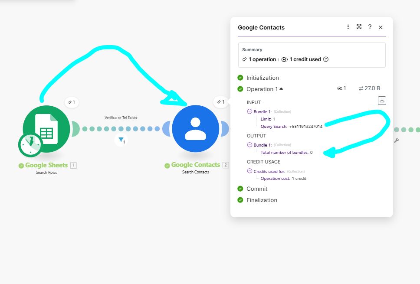The width and height of the screenshot is (420, 284).
Task: Click the CREDIT USAGE heading
Action: [x=263, y=162]
